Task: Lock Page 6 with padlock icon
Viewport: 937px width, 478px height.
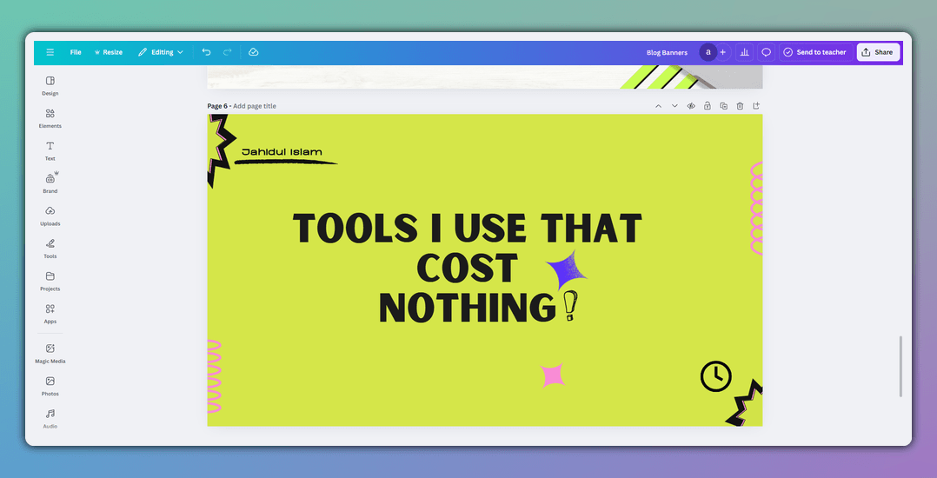Action: coord(707,106)
